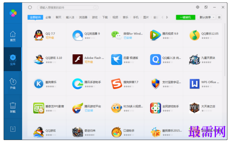233x144 pixels.
Task: Switch to the 游戏 category tab
Action: 95,17
